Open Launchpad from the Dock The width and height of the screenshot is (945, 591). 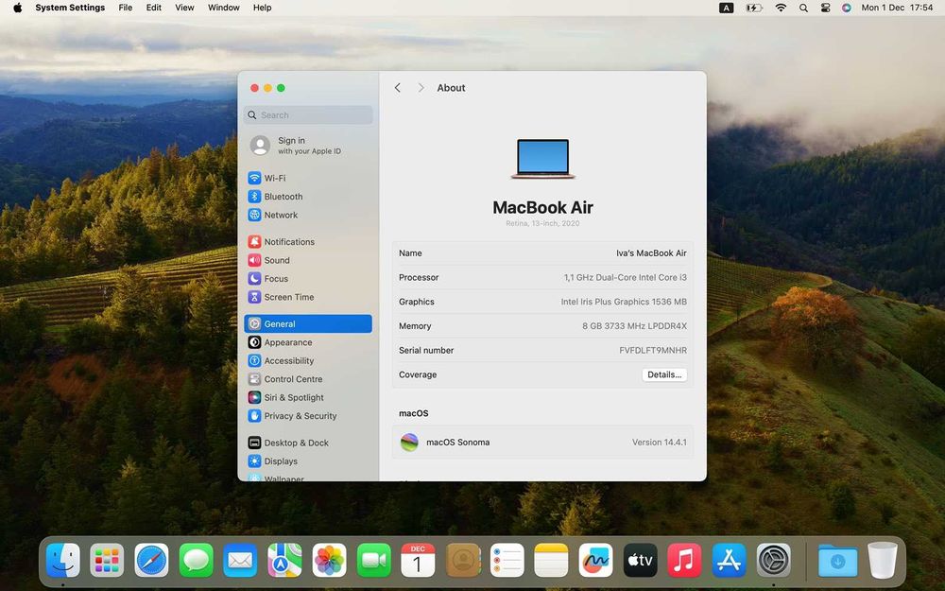(108, 560)
